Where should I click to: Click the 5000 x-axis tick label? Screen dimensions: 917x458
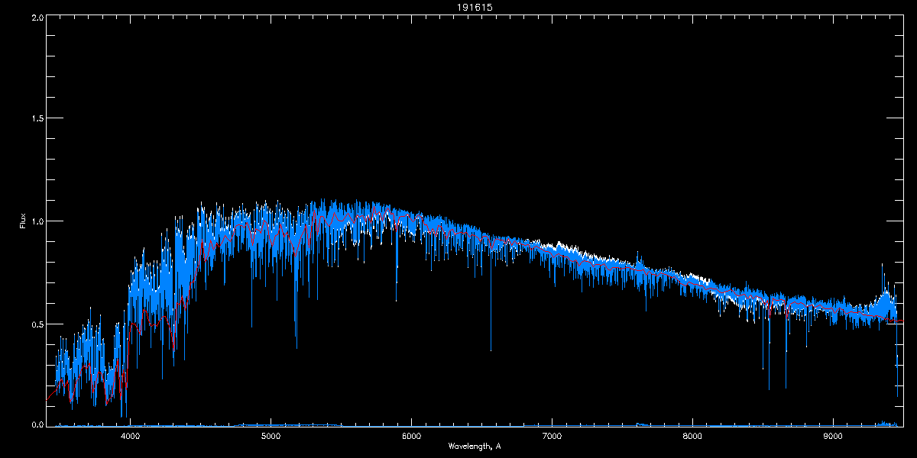271,437
